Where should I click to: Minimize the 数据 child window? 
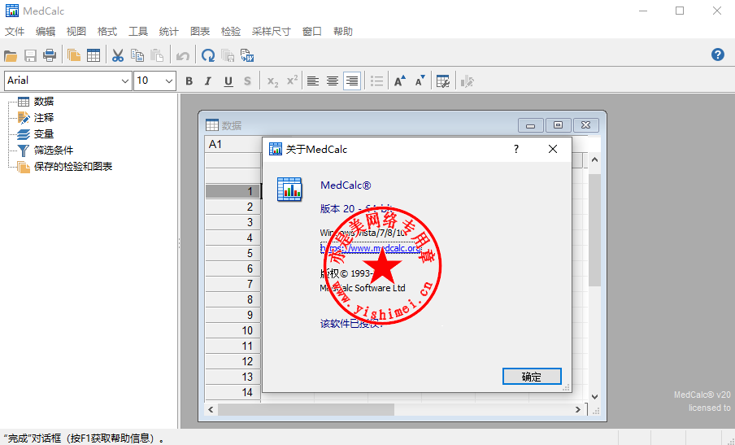[x=531, y=125]
